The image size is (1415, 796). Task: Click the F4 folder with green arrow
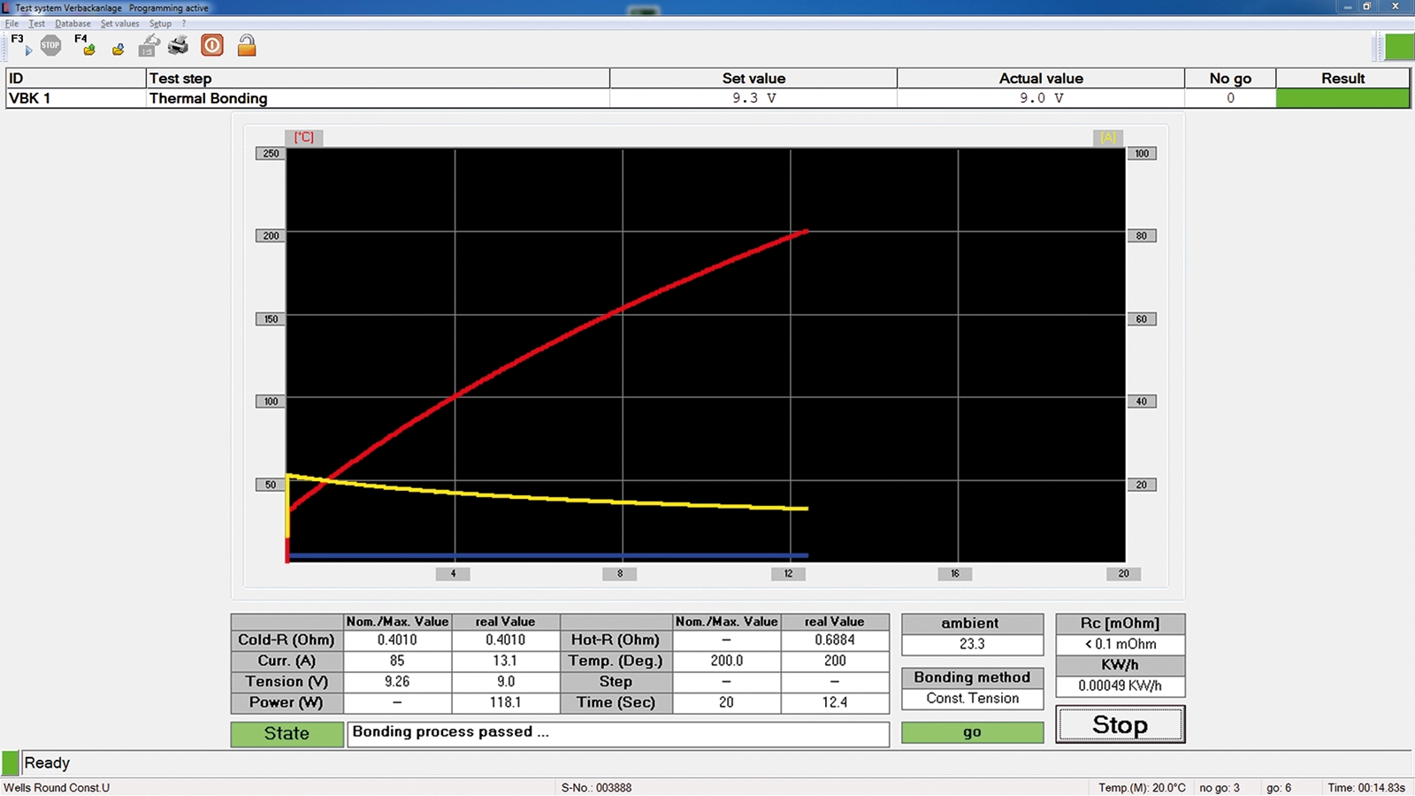pyautogui.click(x=87, y=46)
